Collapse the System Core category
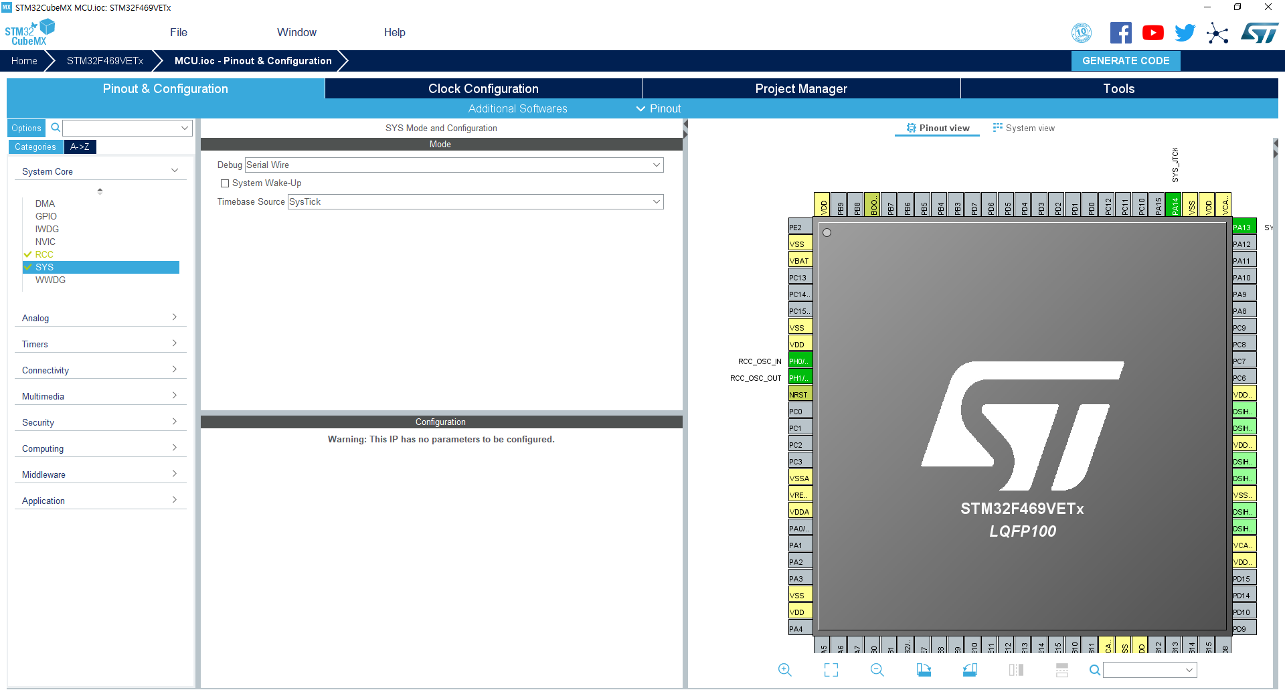 coord(100,171)
